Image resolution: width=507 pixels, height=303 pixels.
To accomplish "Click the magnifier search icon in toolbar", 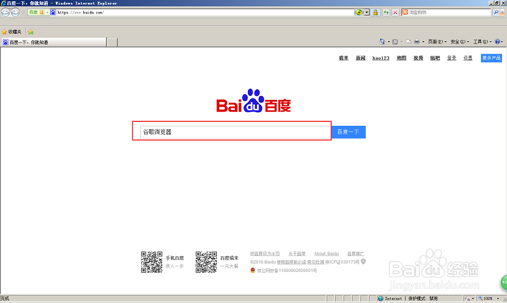I will 496,12.
